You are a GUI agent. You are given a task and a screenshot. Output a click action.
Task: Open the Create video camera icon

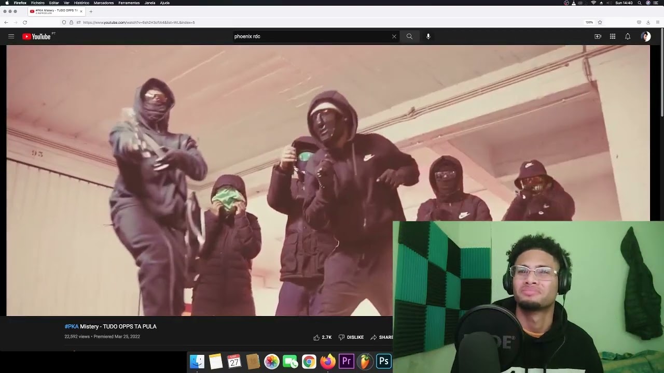click(x=598, y=36)
